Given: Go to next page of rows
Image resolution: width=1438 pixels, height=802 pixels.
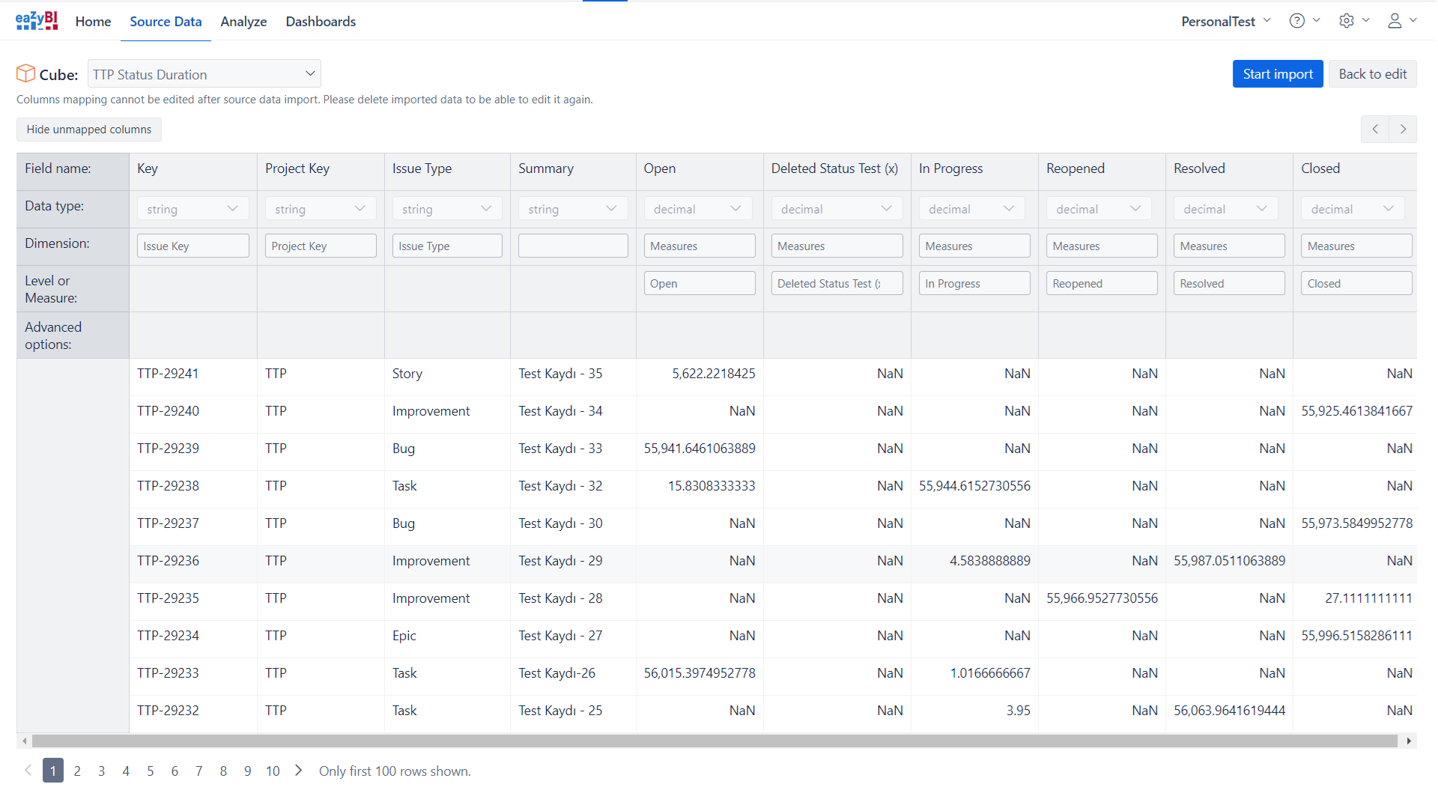Looking at the screenshot, I should click(299, 771).
